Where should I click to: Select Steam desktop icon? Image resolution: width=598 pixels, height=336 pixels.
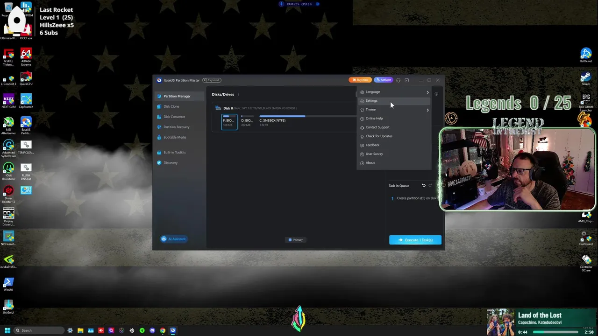[x=586, y=78]
